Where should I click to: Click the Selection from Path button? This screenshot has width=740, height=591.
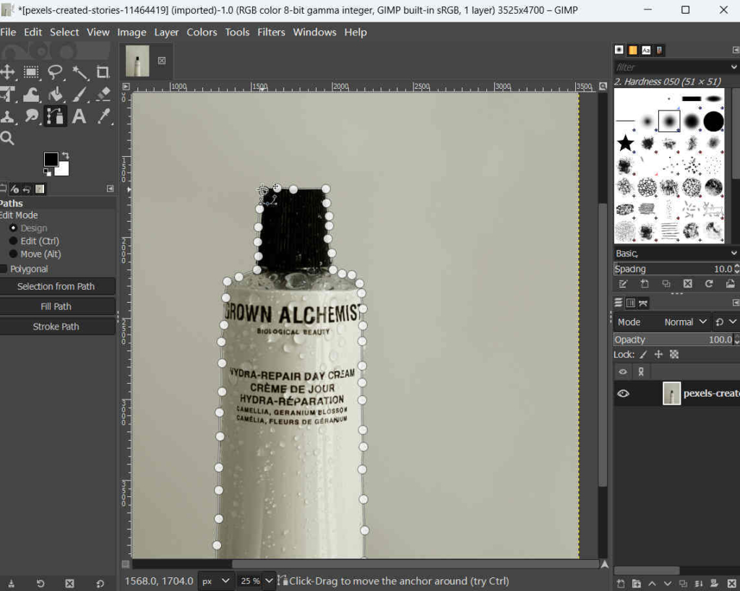point(56,286)
